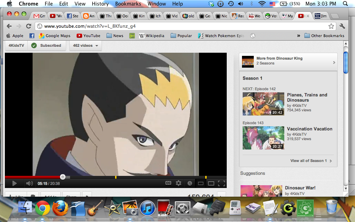The image size is (355, 222).
Task: Open Time Machine menu bar icon
Action: coord(231,3)
